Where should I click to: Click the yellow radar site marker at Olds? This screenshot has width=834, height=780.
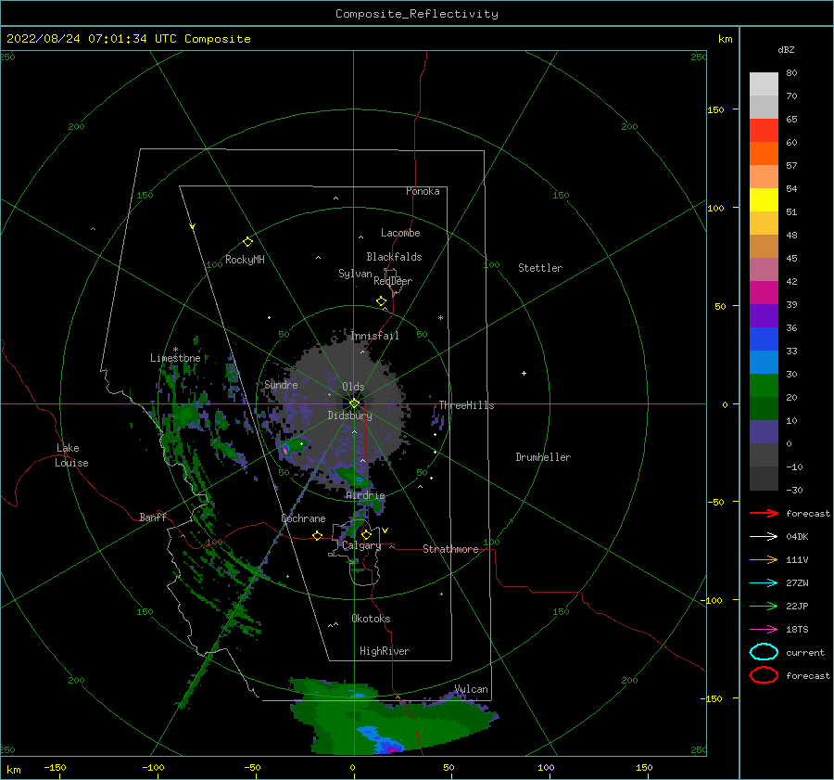pos(354,403)
